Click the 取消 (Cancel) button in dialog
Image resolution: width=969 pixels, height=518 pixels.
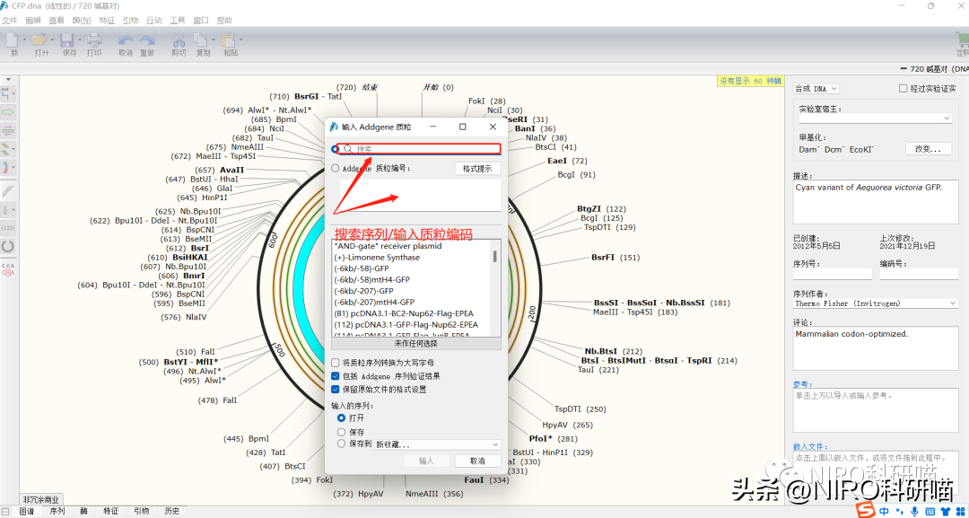[476, 461]
